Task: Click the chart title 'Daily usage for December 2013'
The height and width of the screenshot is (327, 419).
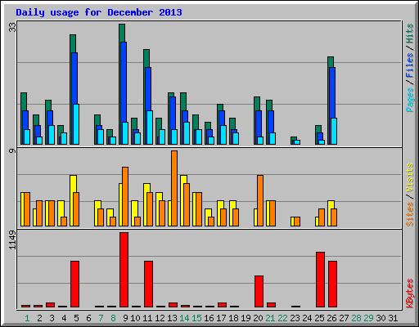Action: 99,12
